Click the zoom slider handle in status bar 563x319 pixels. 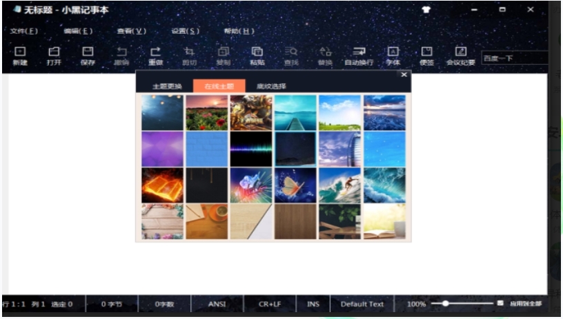[x=445, y=304]
